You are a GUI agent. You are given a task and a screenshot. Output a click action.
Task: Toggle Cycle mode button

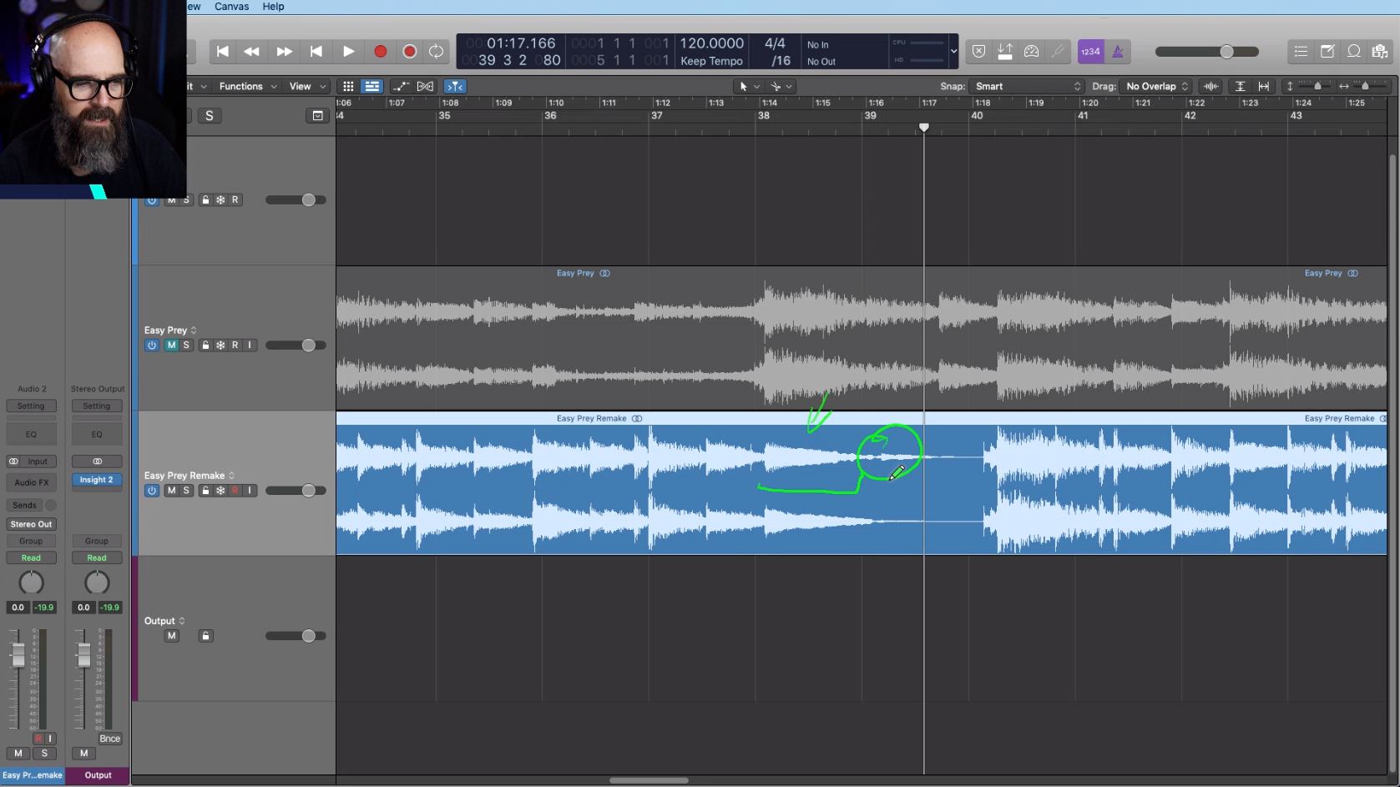436,52
